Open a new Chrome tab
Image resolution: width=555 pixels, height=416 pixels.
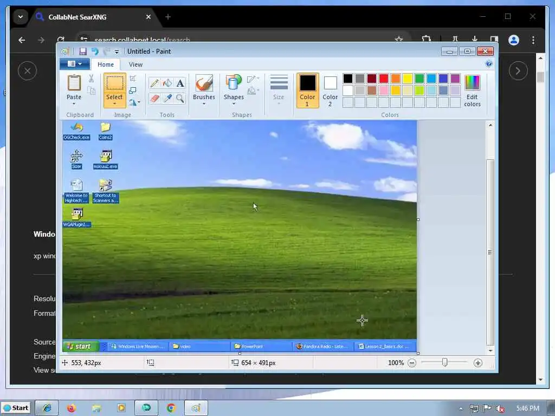168,17
